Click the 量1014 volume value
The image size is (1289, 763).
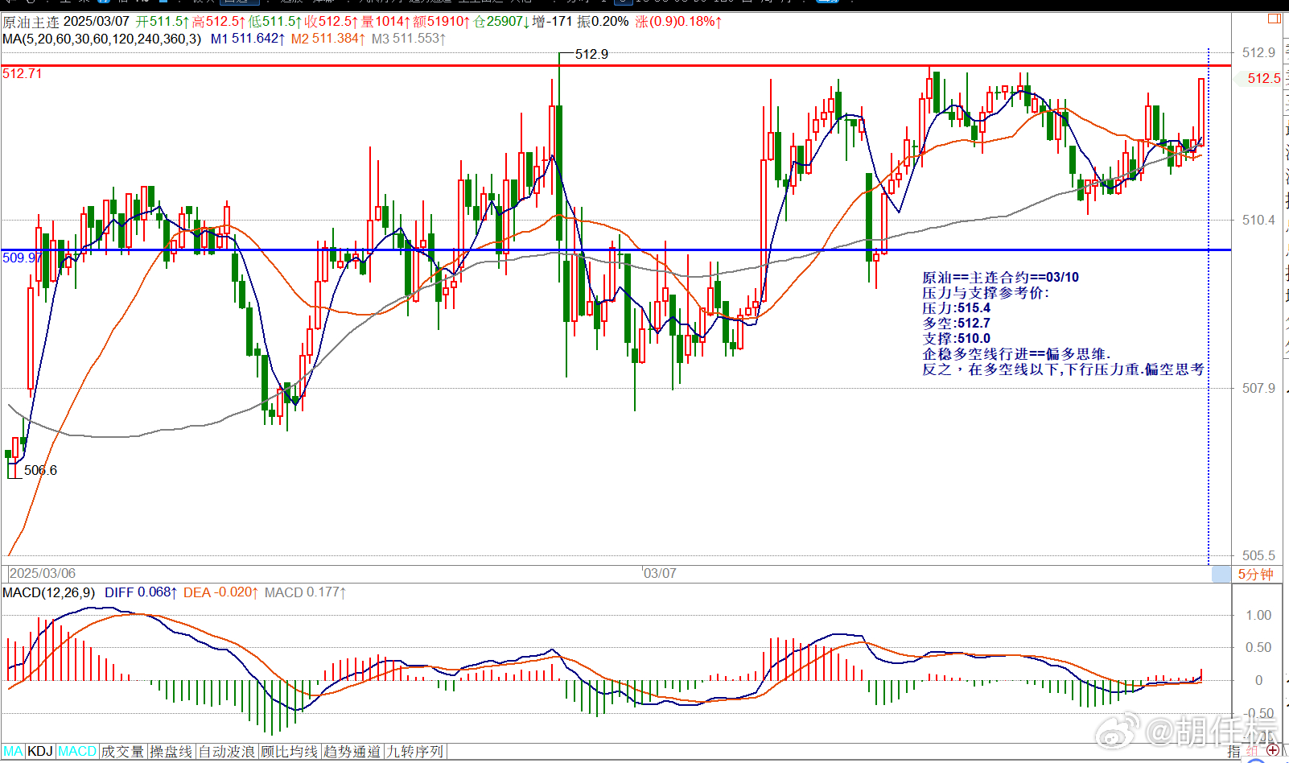click(x=386, y=22)
